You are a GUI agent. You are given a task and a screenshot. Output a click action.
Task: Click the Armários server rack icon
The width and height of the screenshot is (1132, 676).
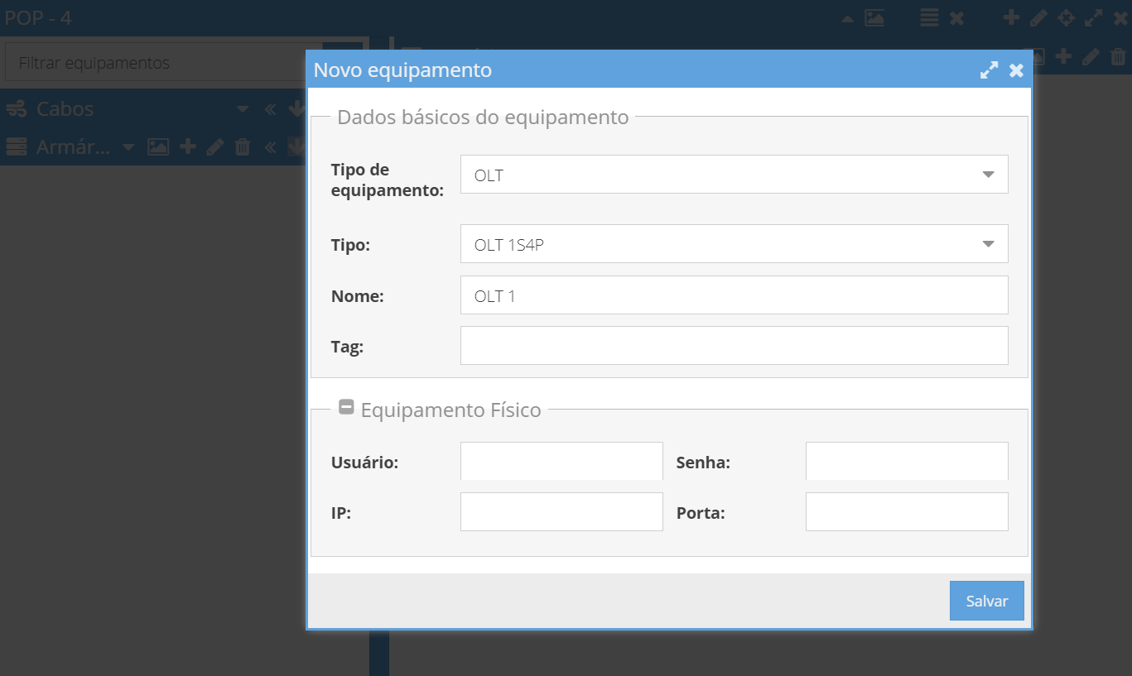pyautogui.click(x=16, y=147)
